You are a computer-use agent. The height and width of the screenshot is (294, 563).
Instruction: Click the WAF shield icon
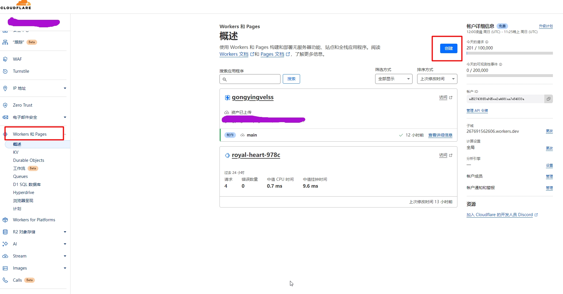pos(5,59)
